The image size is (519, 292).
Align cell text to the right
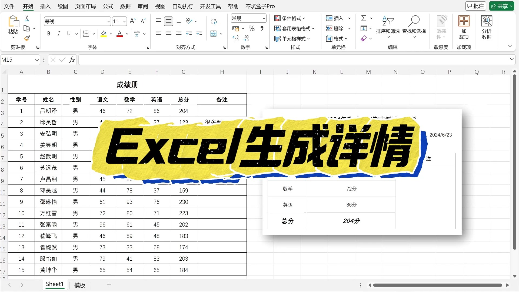coord(179,34)
